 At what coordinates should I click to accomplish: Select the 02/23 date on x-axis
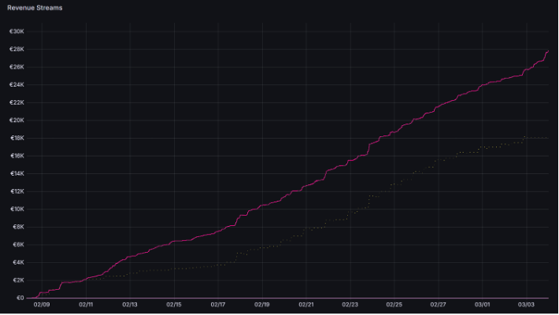(350, 305)
